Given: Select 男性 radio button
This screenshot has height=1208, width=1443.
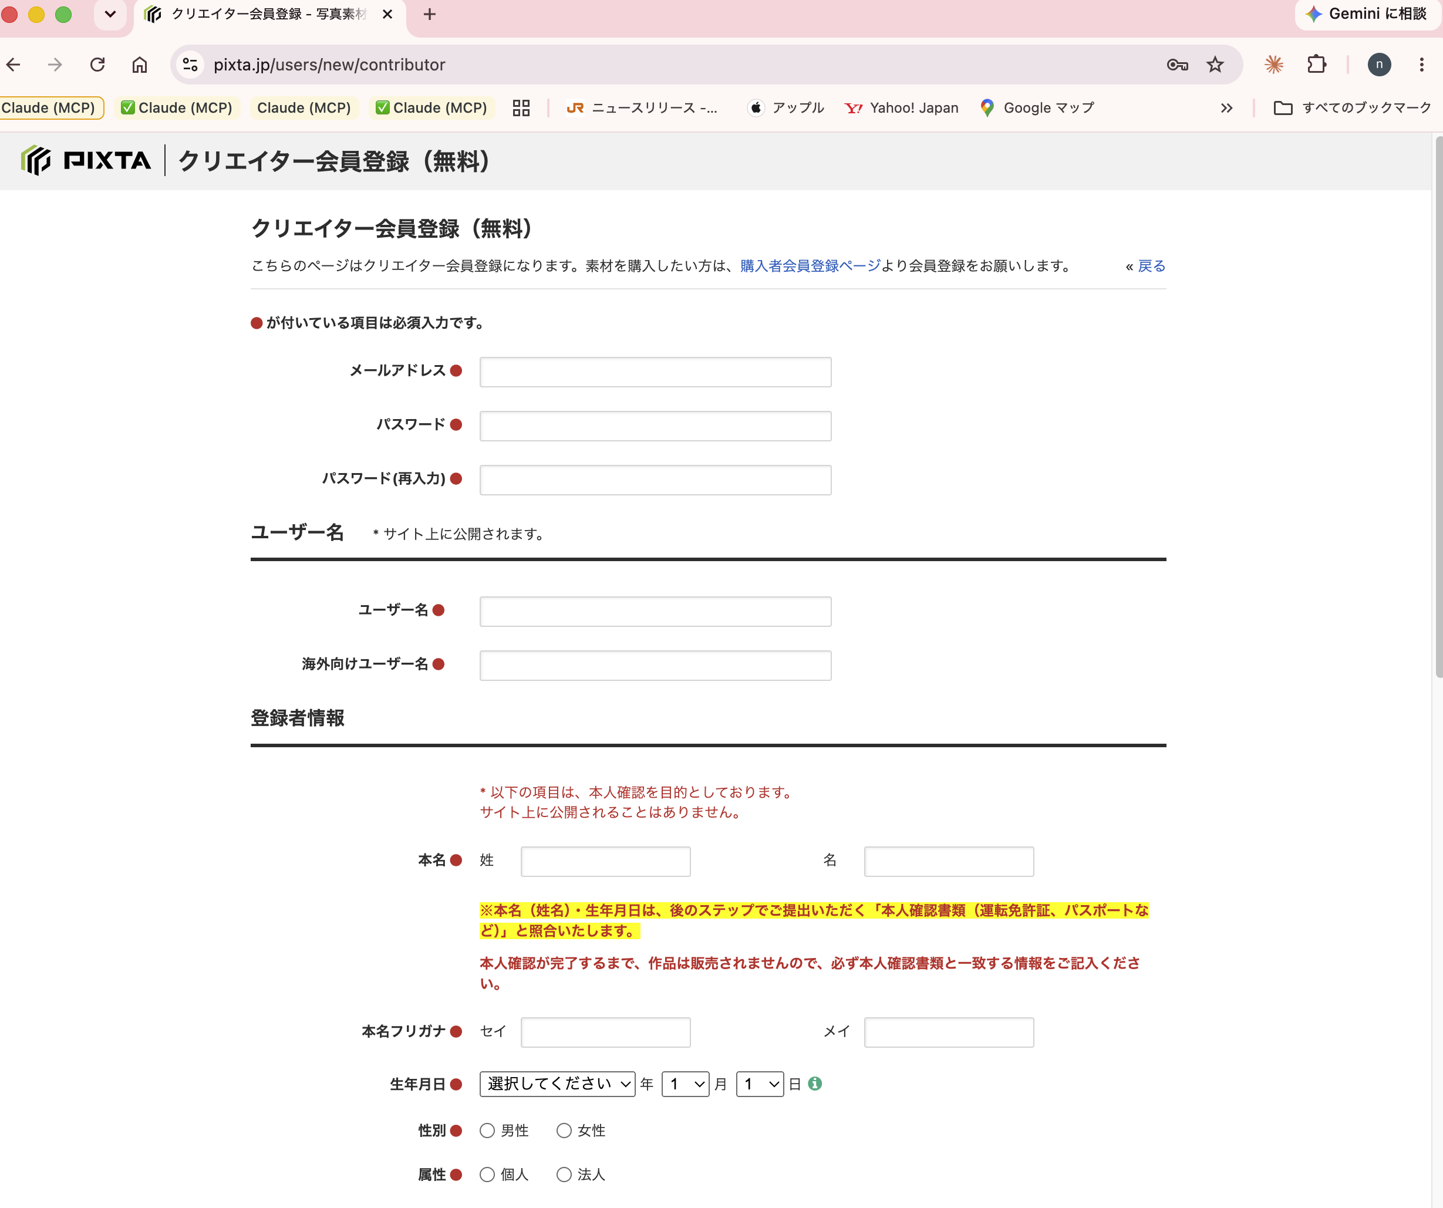Looking at the screenshot, I should click(487, 1131).
